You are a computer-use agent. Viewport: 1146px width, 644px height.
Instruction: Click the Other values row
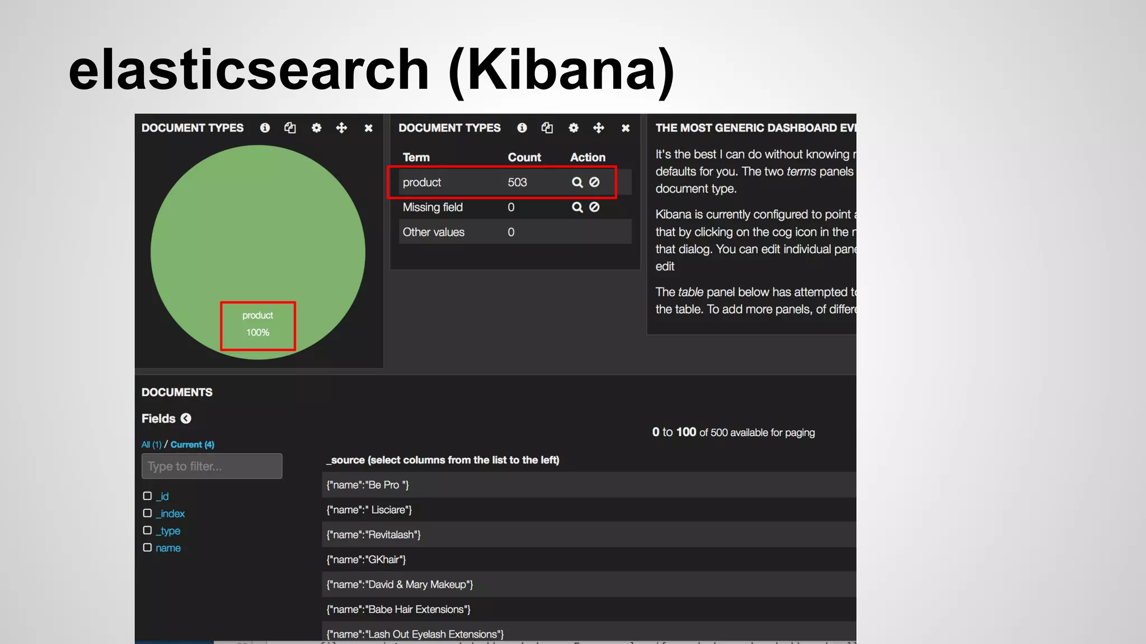click(x=515, y=232)
